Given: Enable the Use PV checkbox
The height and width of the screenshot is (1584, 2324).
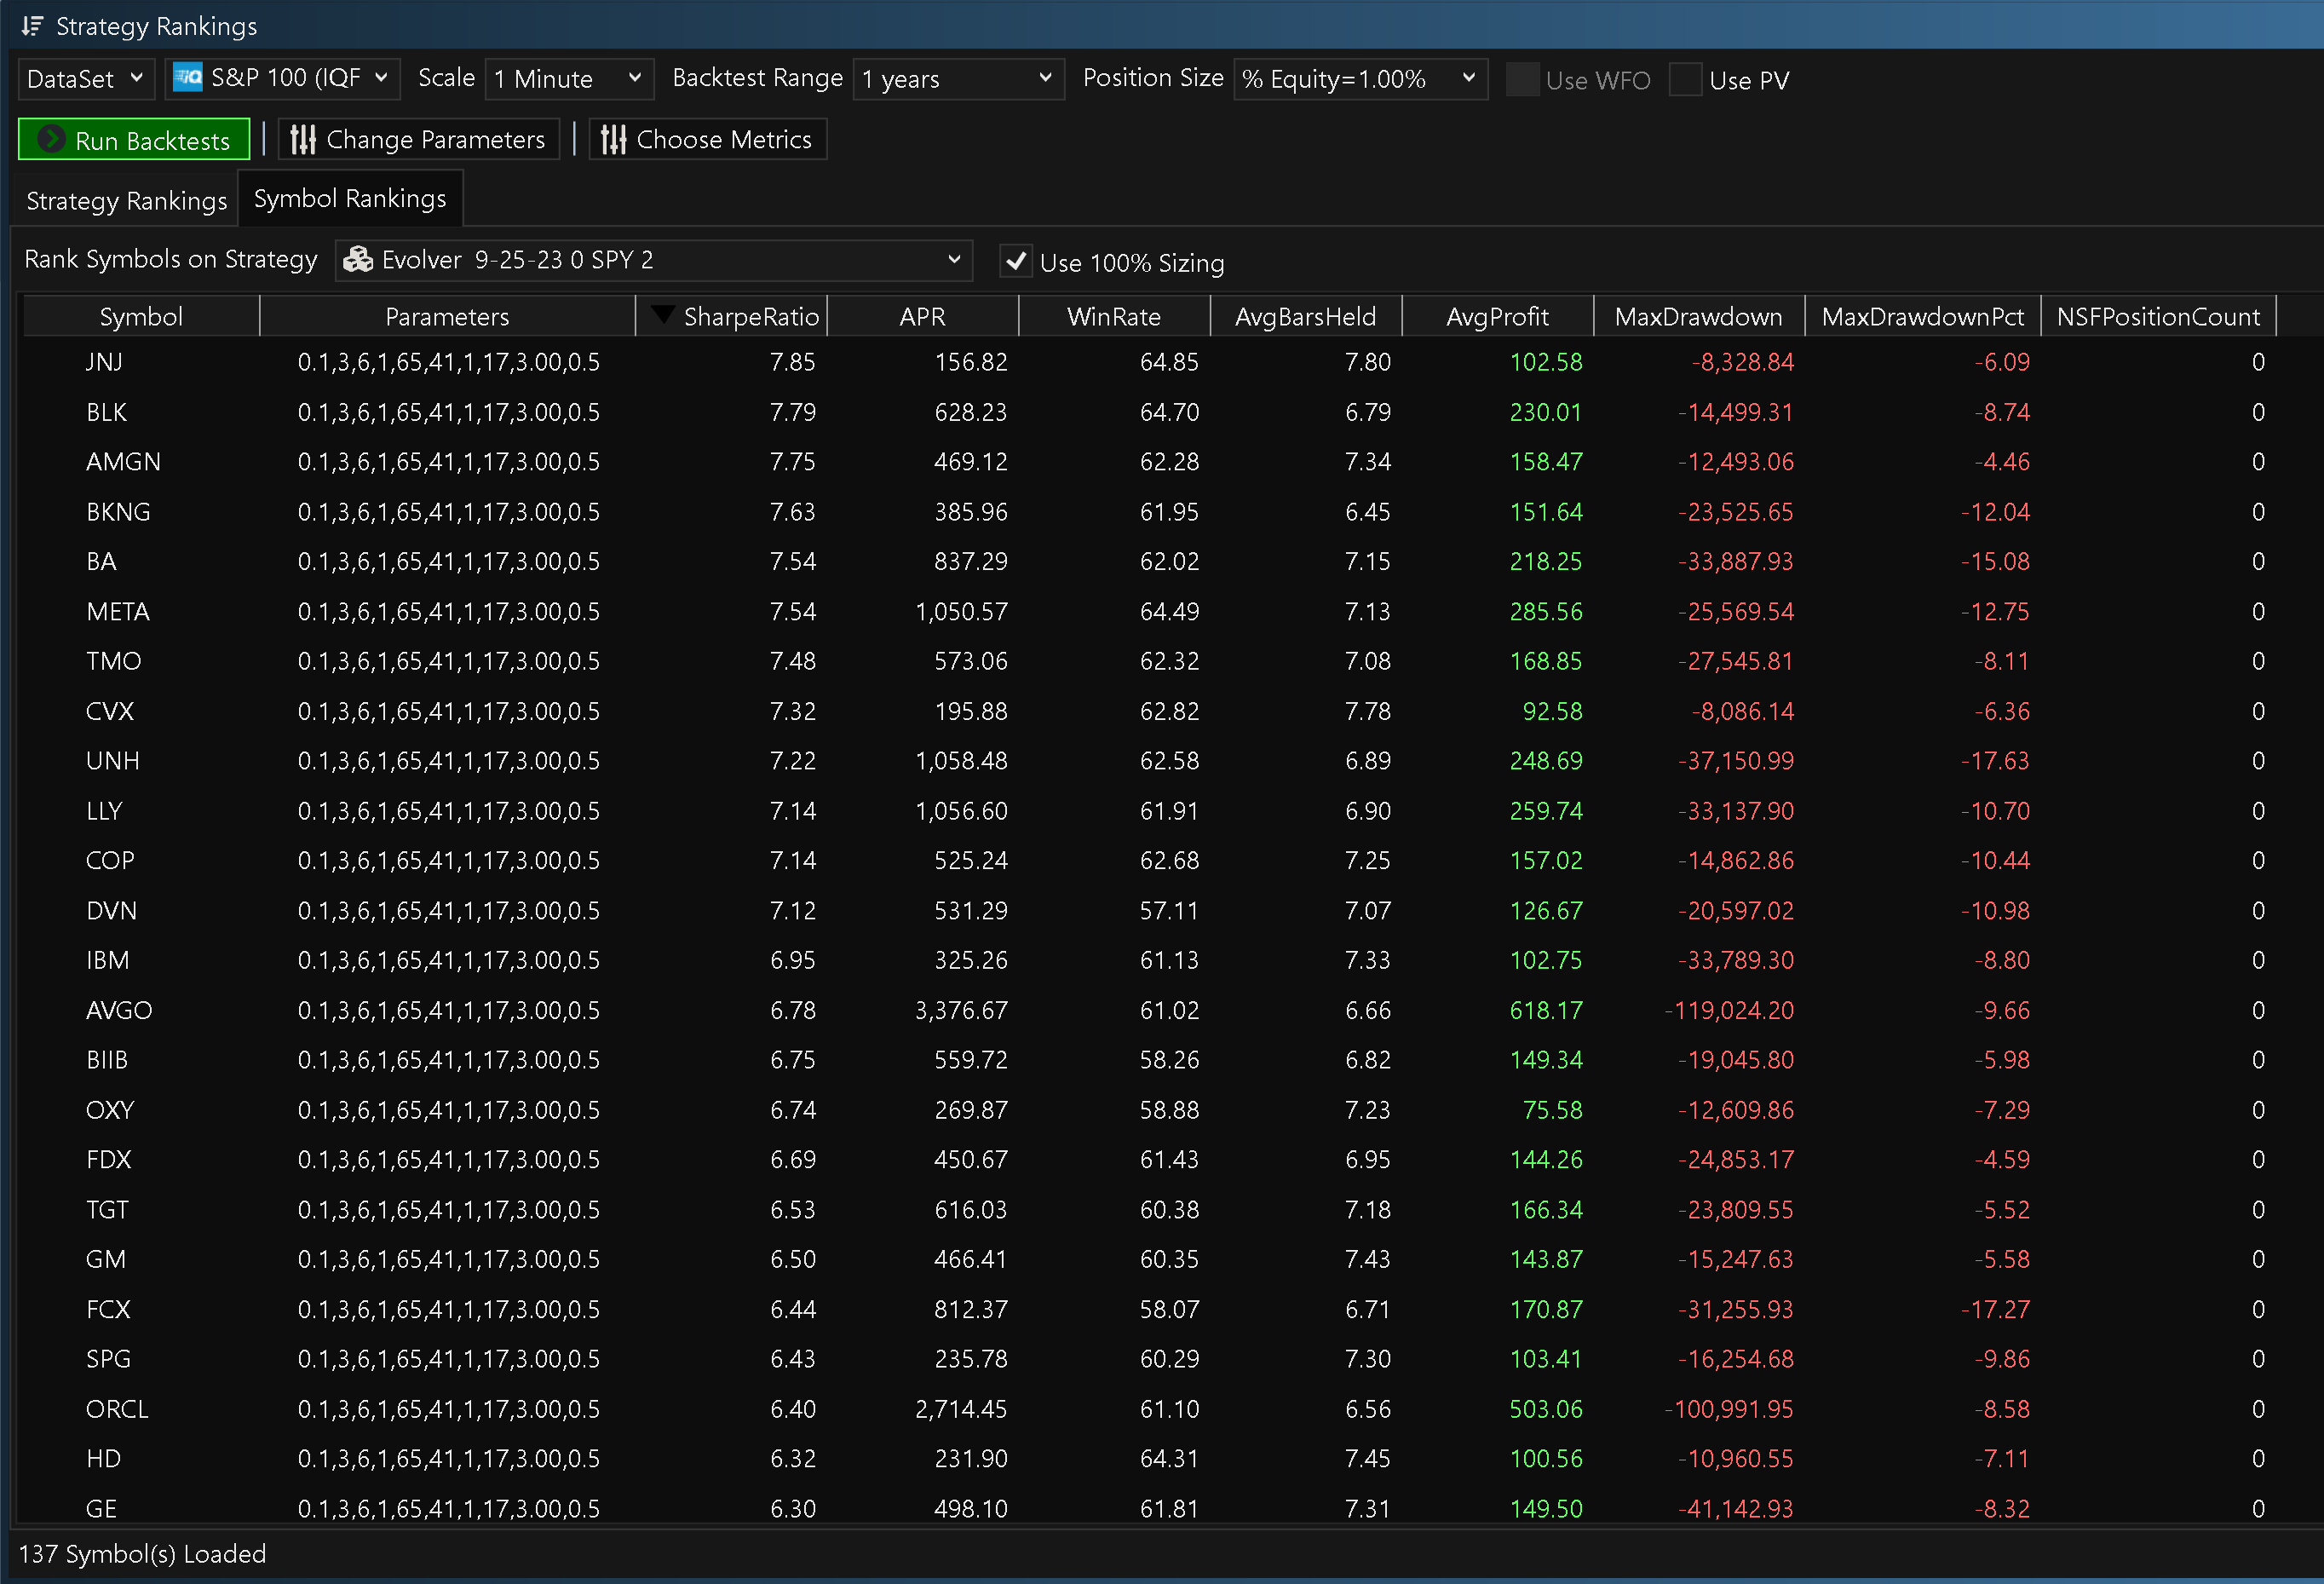Looking at the screenshot, I should pyautogui.click(x=1685, y=80).
